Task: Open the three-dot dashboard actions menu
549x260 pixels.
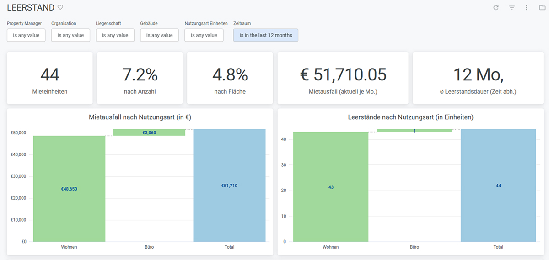Action: pos(527,8)
